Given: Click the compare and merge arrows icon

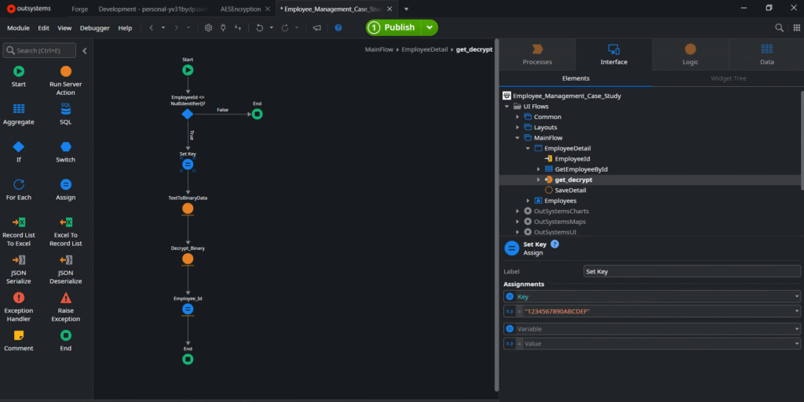Looking at the screenshot, I should pos(238,27).
